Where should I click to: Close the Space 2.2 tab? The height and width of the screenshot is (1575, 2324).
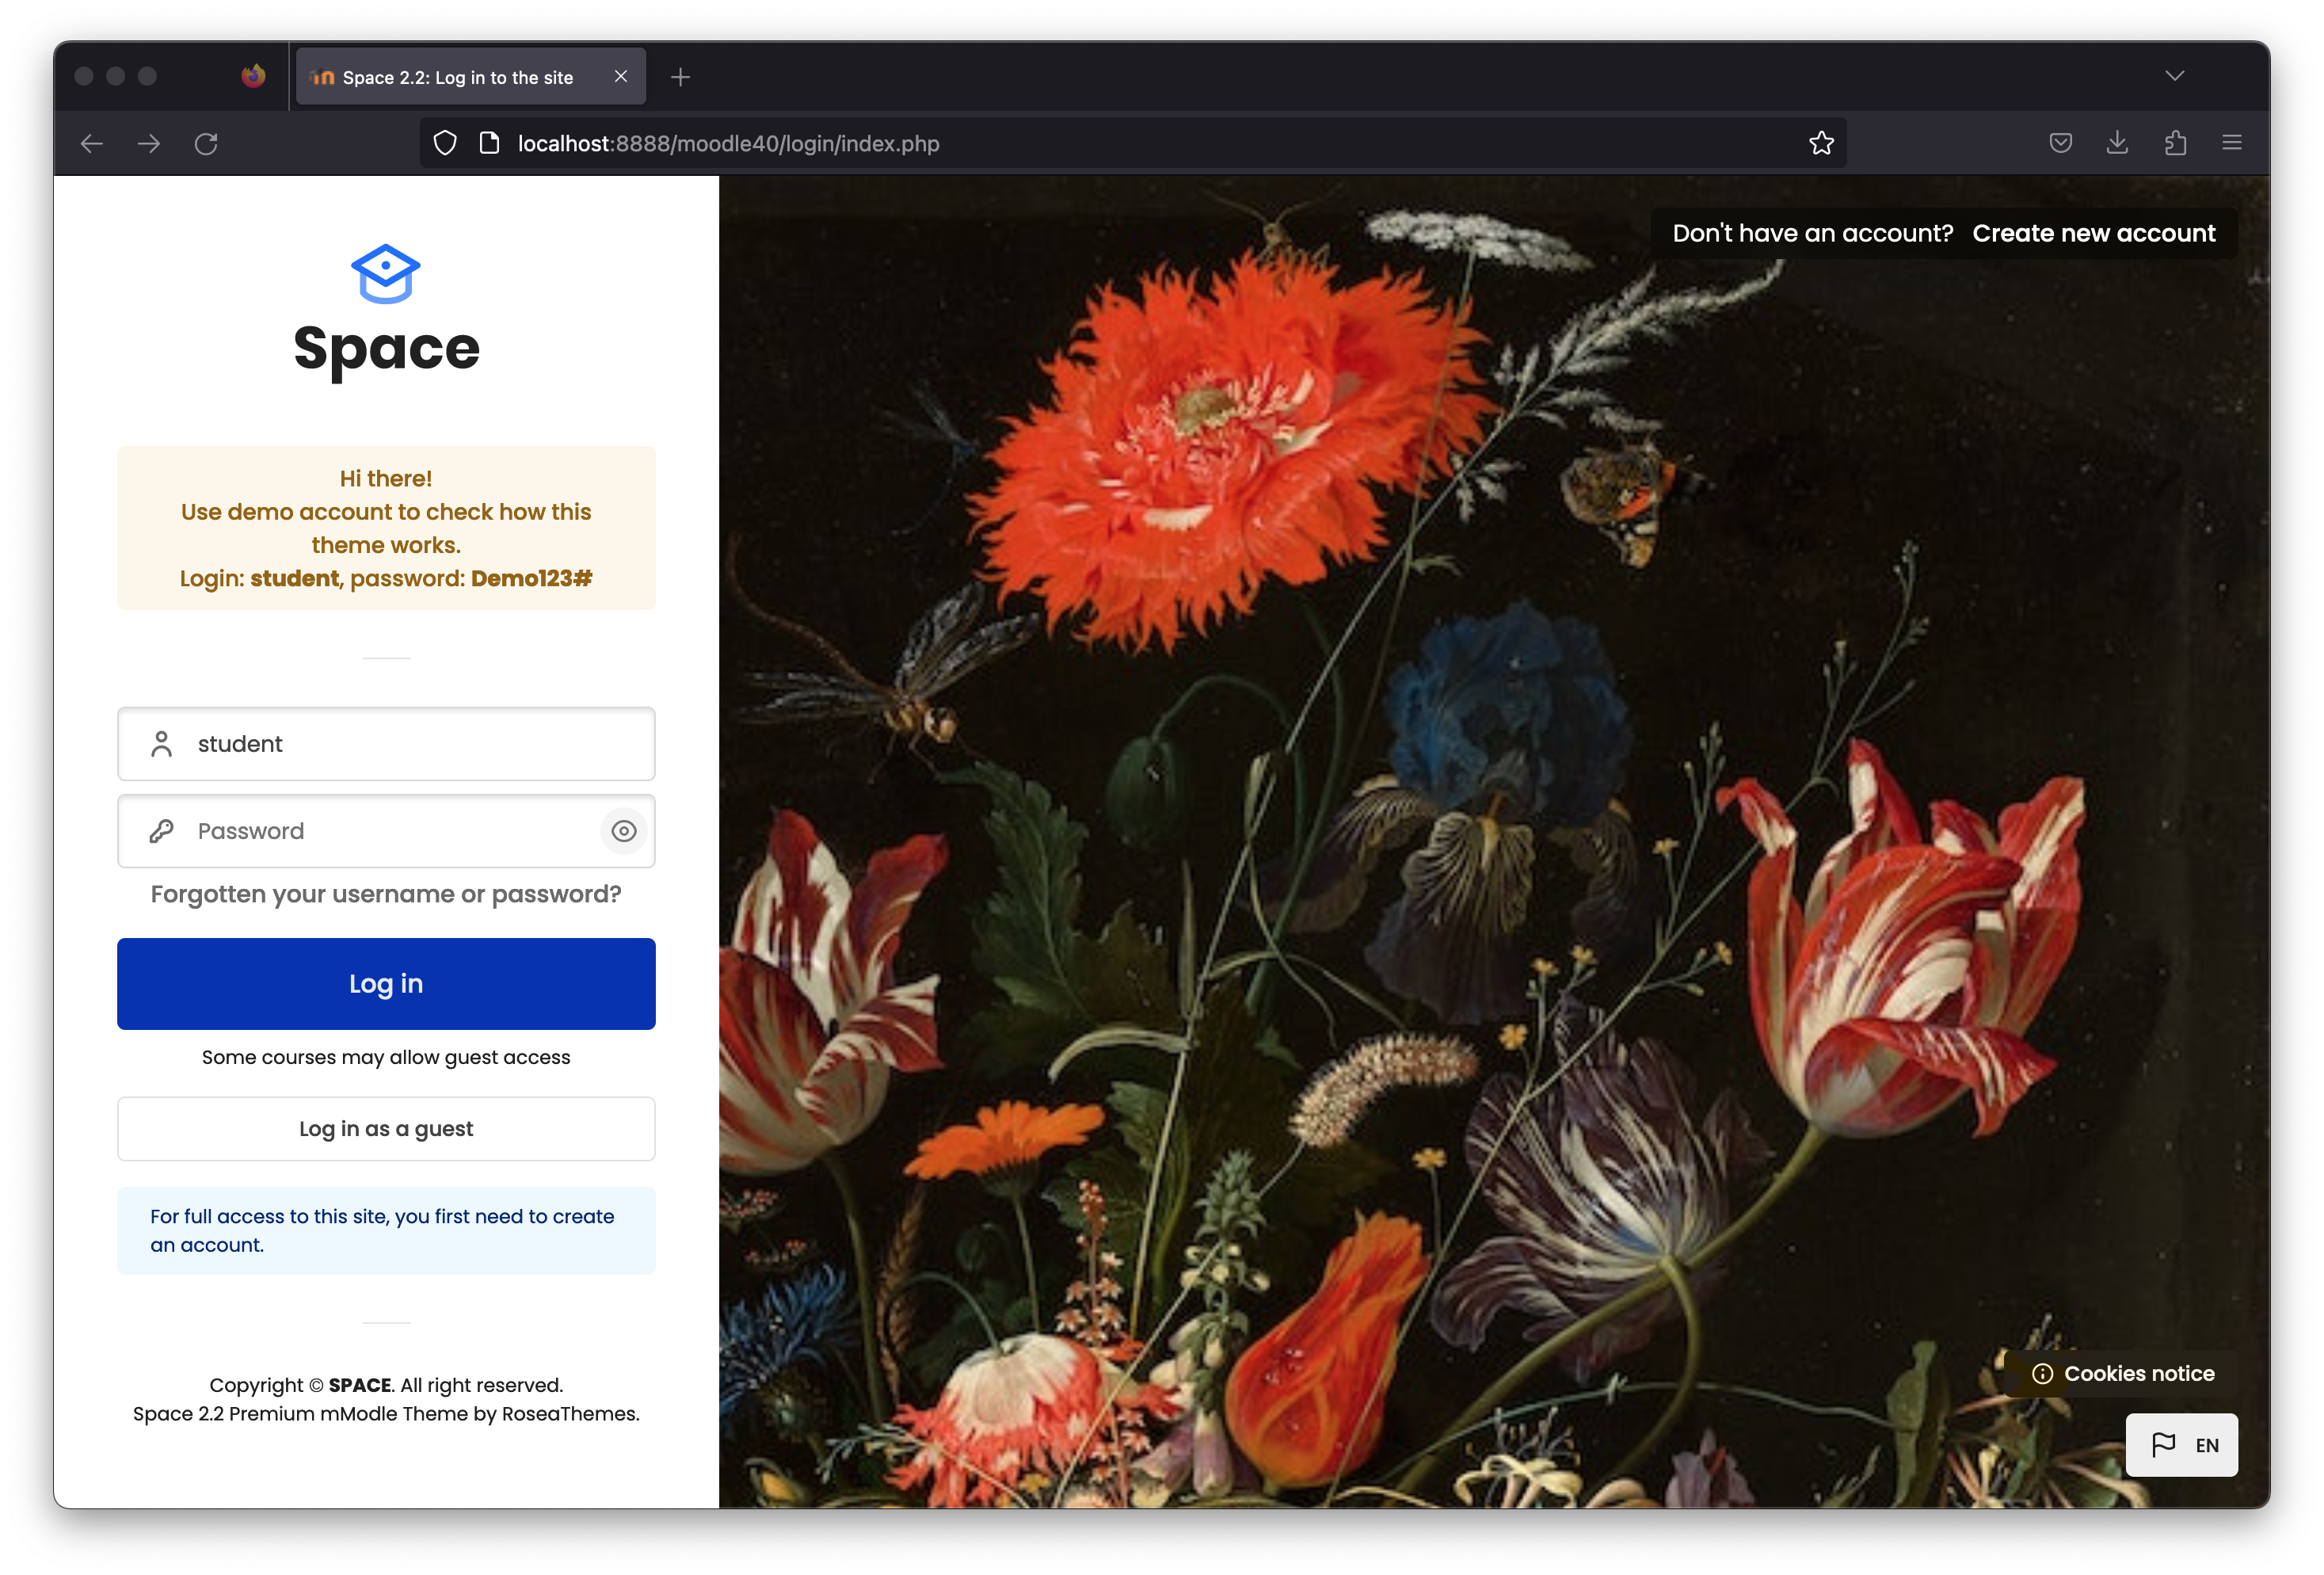click(620, 76)
